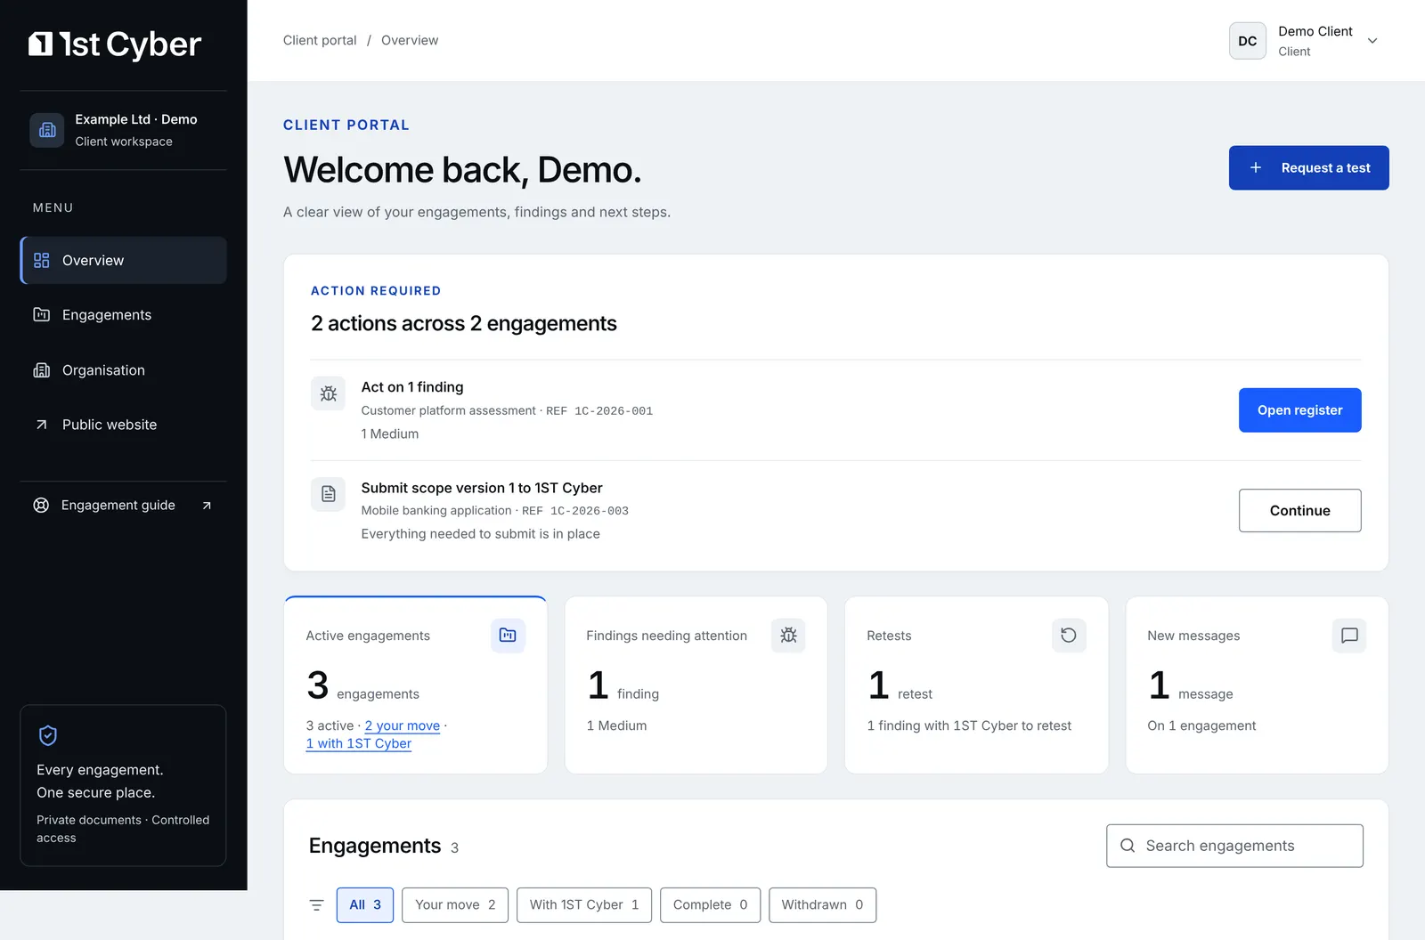Select the With 1ST Cyber 1 filter
Image resolution: width=1425 pixels, height=940 pixels.
point(584,905)
